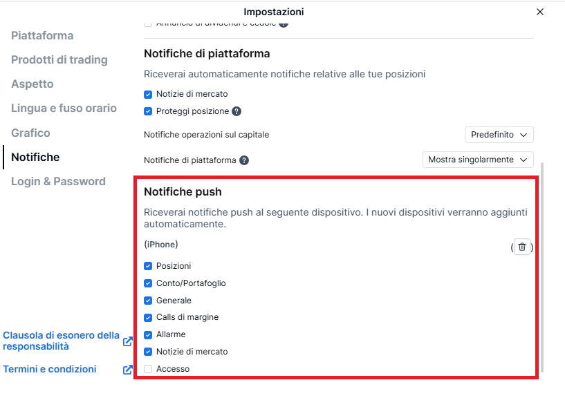
Task: Expand the Mostra singolarmente dropdown
Action: pyautogui.click(x=477, y=160)
